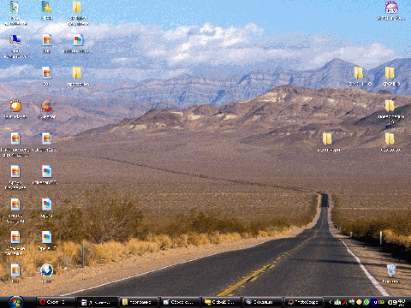Image resolution: width=411 pixels, height=308 pixels.
Task: Select the yellow folder next to My Documents
Action: pyautogui.click(x=78, y=13)
